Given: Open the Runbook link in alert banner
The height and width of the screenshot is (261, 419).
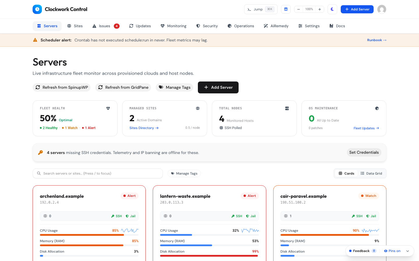Looking at the screenshot, I should [377, 40].
